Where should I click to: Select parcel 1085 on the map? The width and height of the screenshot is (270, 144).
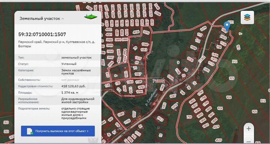pyautogui.click(x=121, y=114)
